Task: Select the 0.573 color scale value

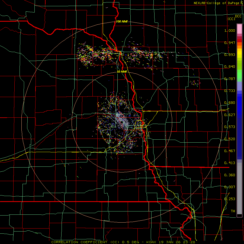Action: tap(230, 127)
